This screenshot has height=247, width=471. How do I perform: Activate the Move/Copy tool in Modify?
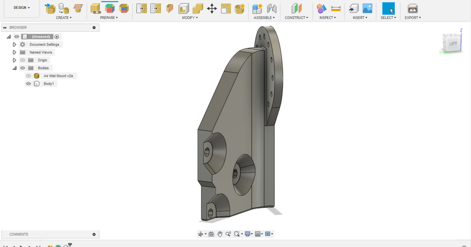pyautogui.click(x=212, y=9)
